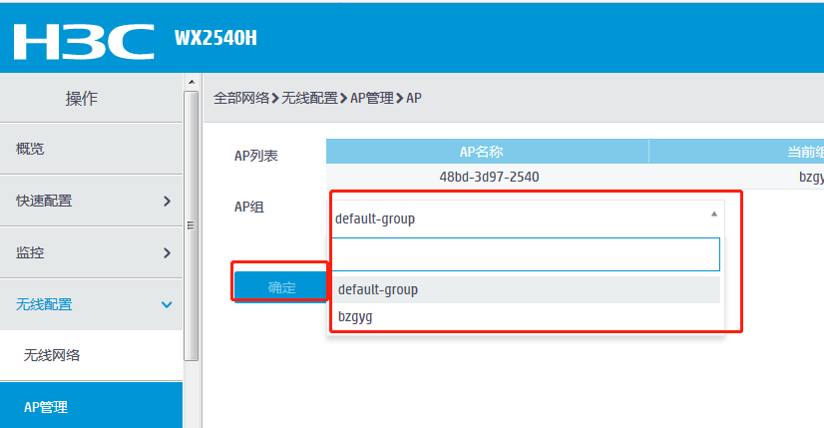This screenshot has width=824, height=428.
Task: Select 无线网络 sidebar submenu item
Action: coord(52,355)
